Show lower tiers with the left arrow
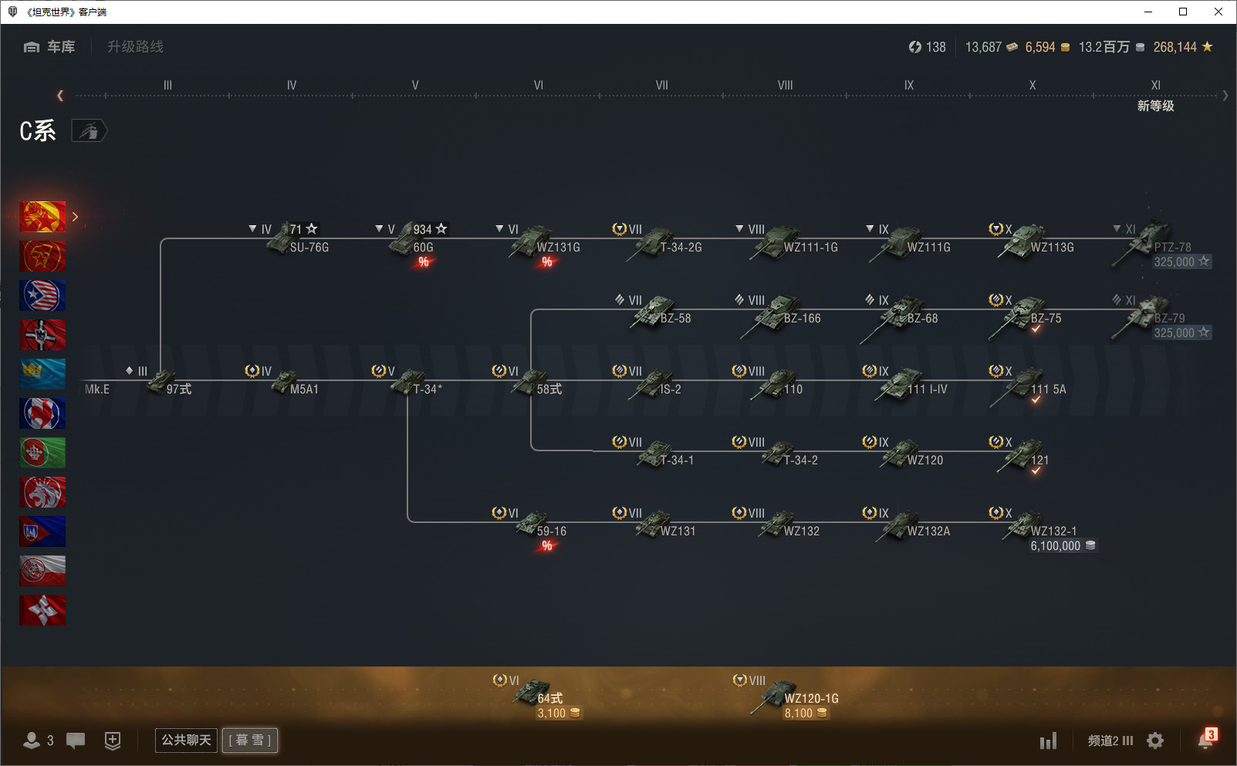This screenshot has height=766, width=1237. (x=60, y=96)
